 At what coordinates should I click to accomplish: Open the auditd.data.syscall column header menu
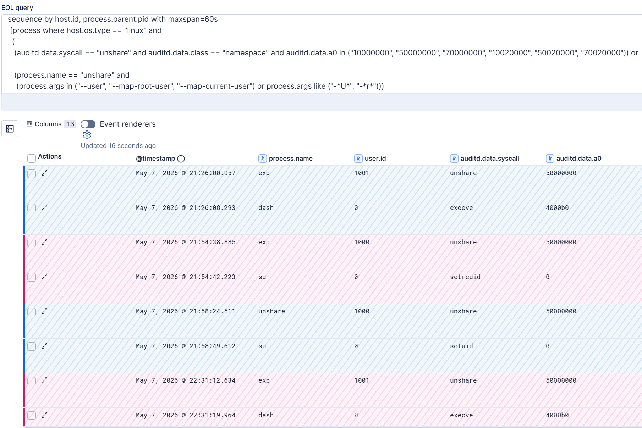[x=490, y=159]
